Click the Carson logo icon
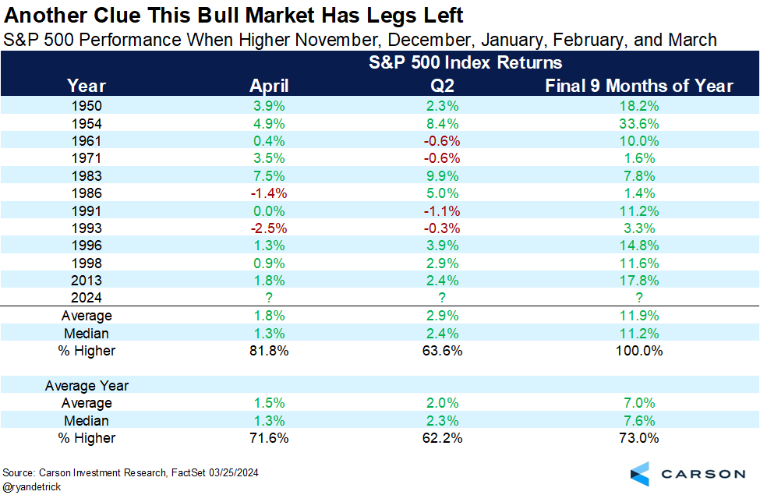The height and width of the screenshot is (495, 760). pos(640,474)
